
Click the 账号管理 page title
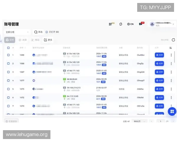click(12, 24)
